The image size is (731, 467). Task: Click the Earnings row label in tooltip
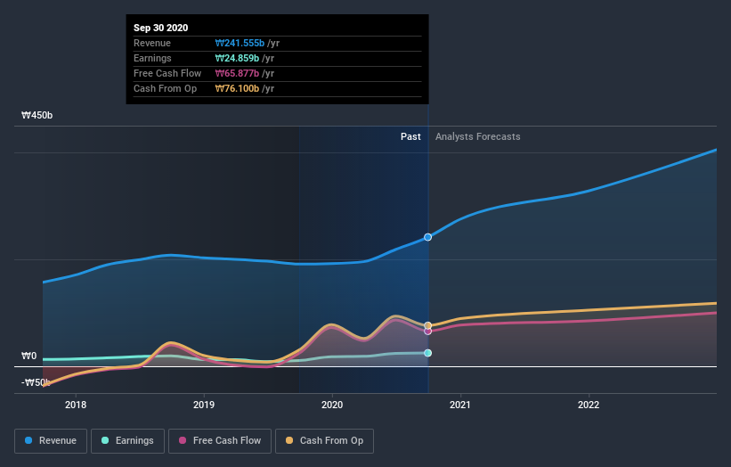point(152,58)
